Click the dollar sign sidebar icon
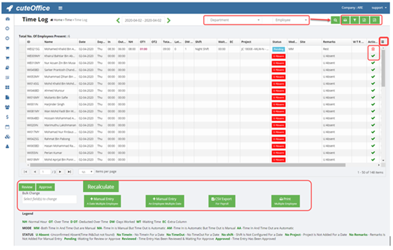393x250 pixels. pyautogui.click(x=7, y=117)
